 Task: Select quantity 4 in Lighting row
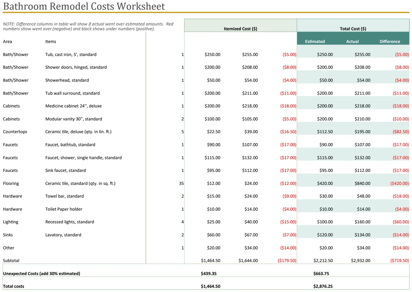183,222
